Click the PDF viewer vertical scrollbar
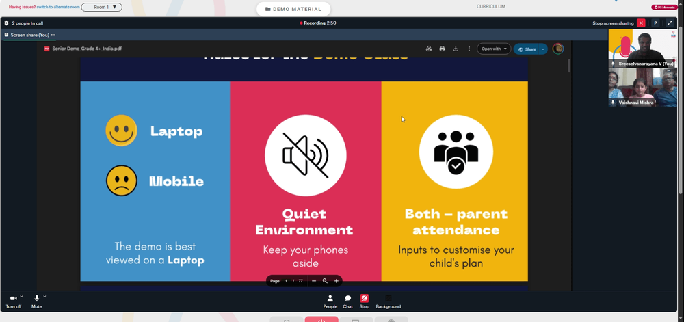Screen dimensions: 684x322 point(569,66)
